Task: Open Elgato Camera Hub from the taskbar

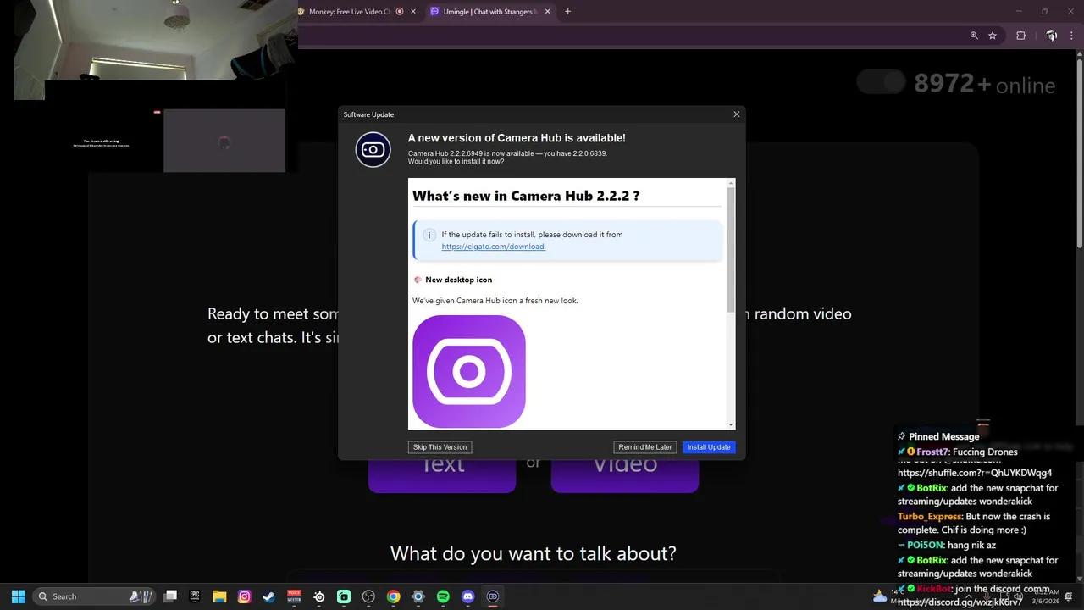Action: [x=492, y=596]
